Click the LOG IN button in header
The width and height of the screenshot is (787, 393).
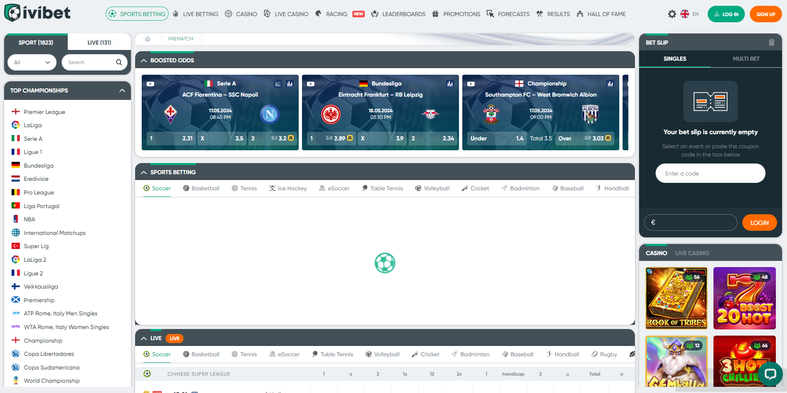tap(726, 14)
